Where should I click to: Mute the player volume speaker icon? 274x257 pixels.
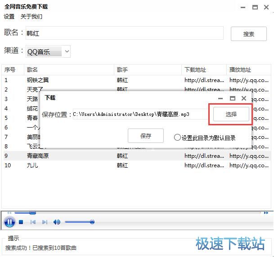57,222
